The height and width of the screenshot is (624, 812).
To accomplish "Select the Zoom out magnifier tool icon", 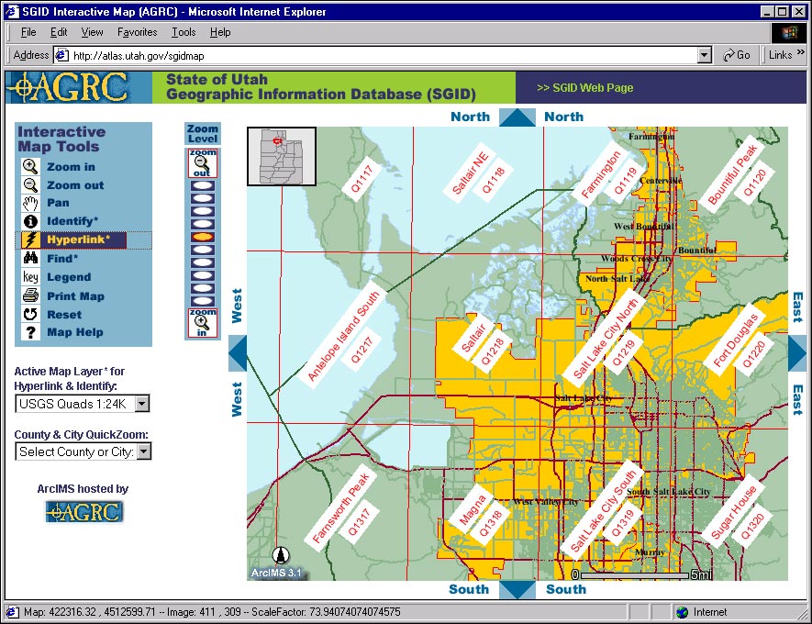I will point(30,184).
